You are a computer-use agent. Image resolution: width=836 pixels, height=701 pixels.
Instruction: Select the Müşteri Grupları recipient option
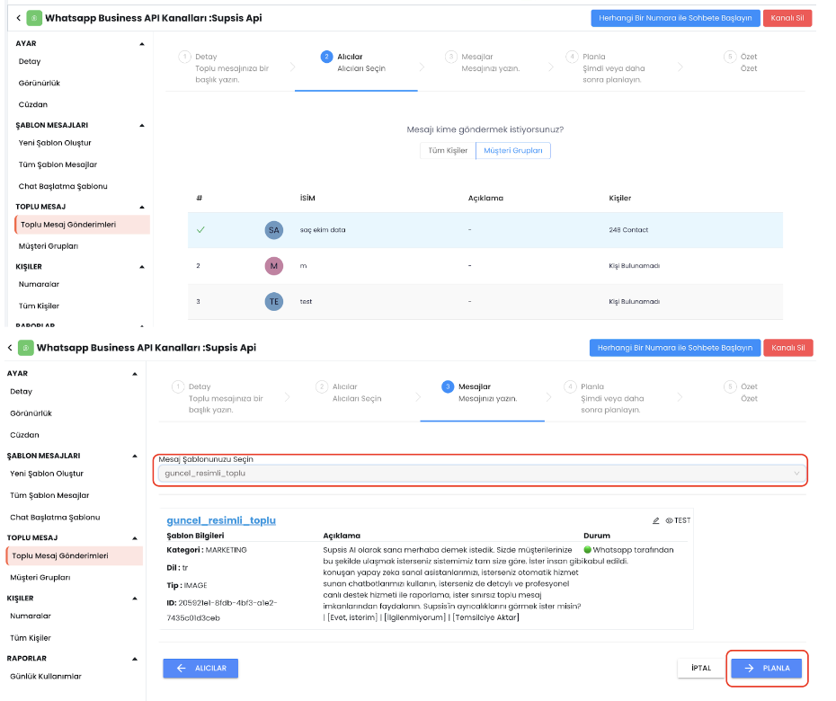point(513,151)
